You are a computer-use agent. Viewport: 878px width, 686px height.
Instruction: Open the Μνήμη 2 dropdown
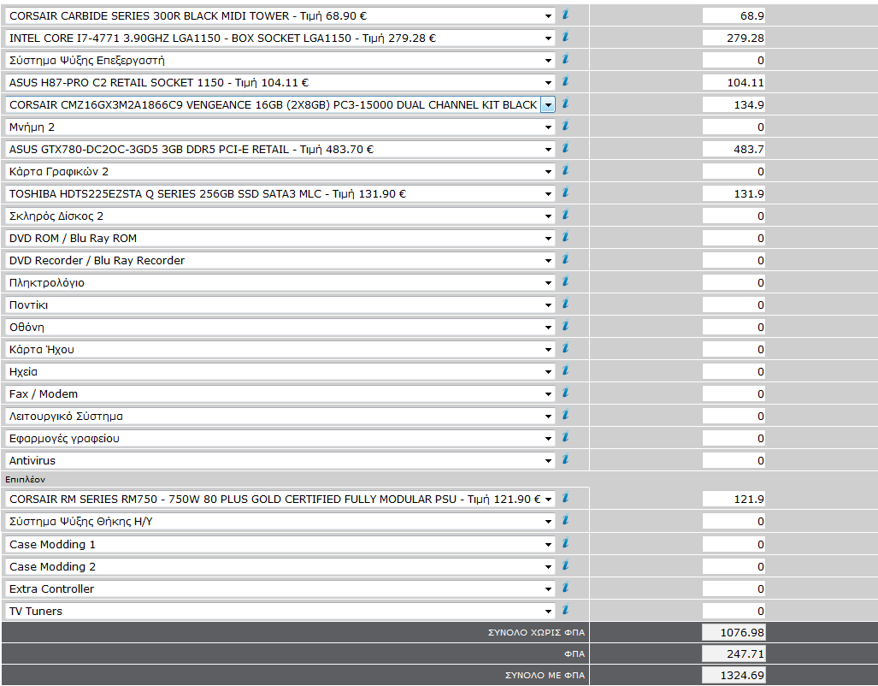(280, 127)
